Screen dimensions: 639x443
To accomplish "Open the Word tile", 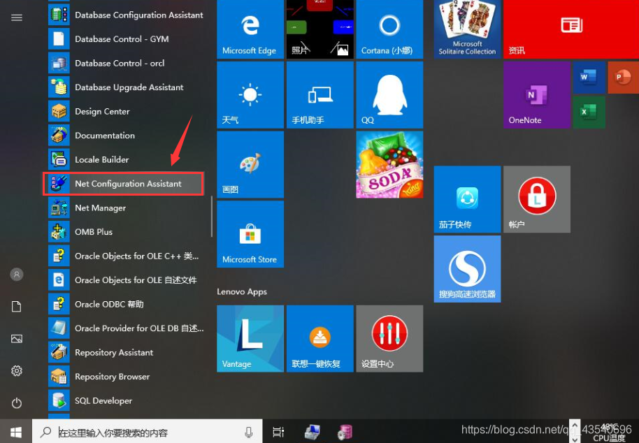I will pos(589,78).
